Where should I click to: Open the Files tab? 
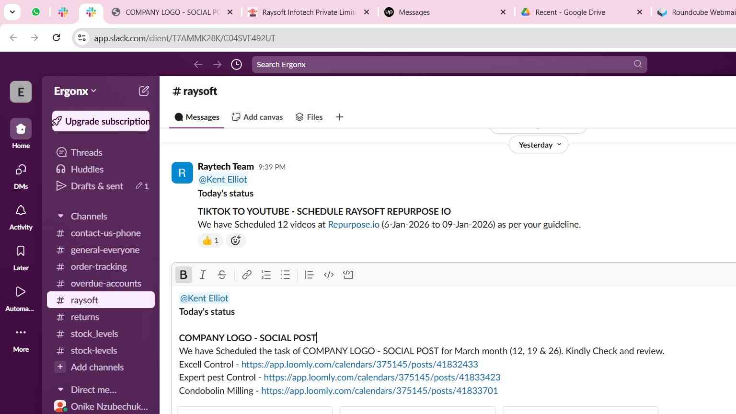click(x=309, y=117)
